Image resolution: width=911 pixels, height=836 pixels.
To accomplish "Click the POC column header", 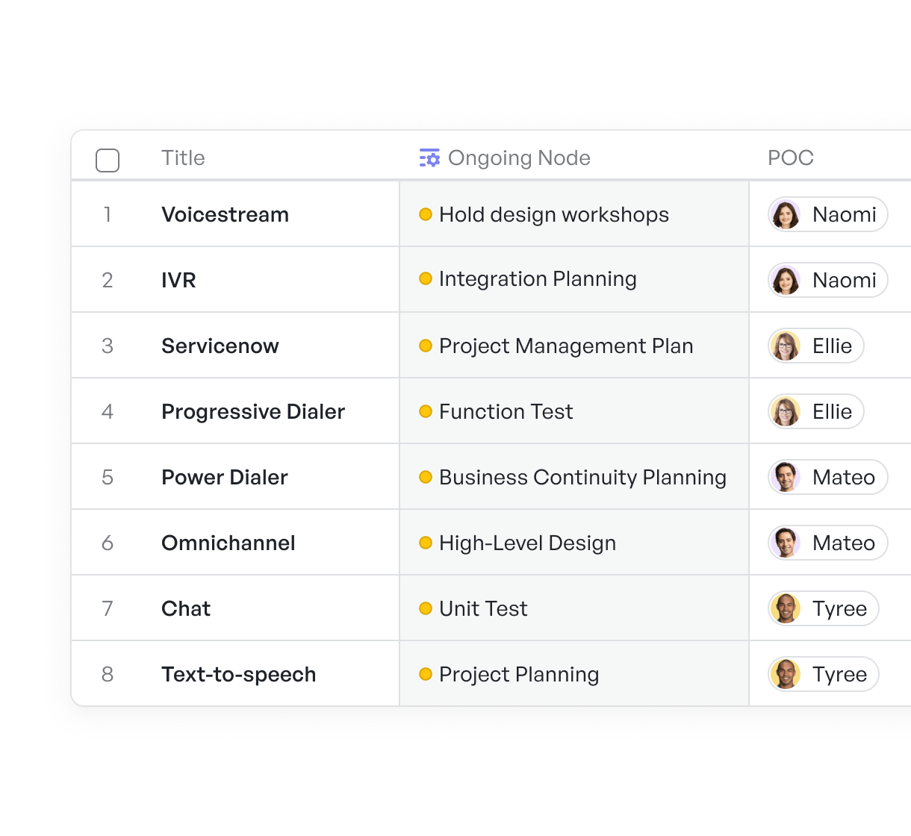I will click(x=791, y=158).
